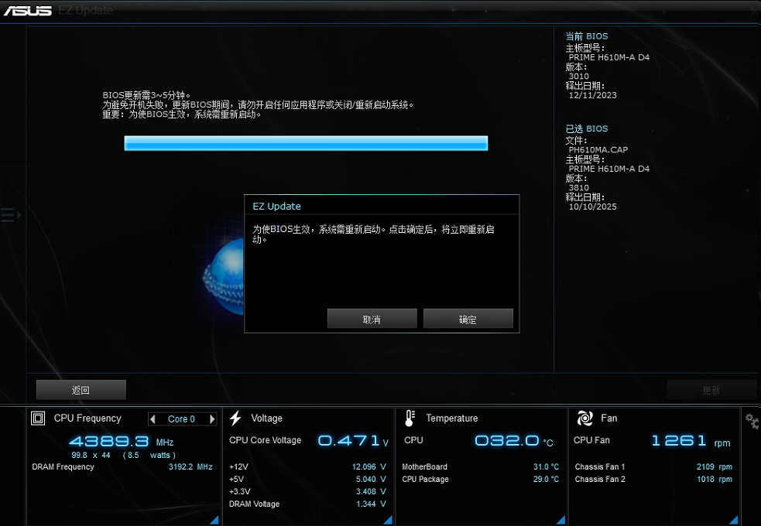Click the Temperature thermometer icon

coord(410,418)
